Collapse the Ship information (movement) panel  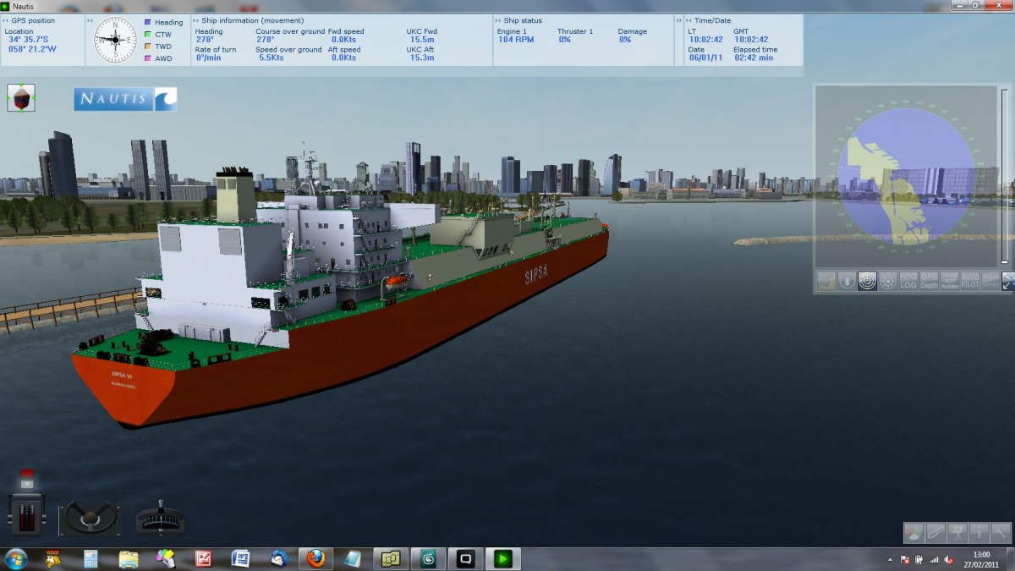click(195, 20)
